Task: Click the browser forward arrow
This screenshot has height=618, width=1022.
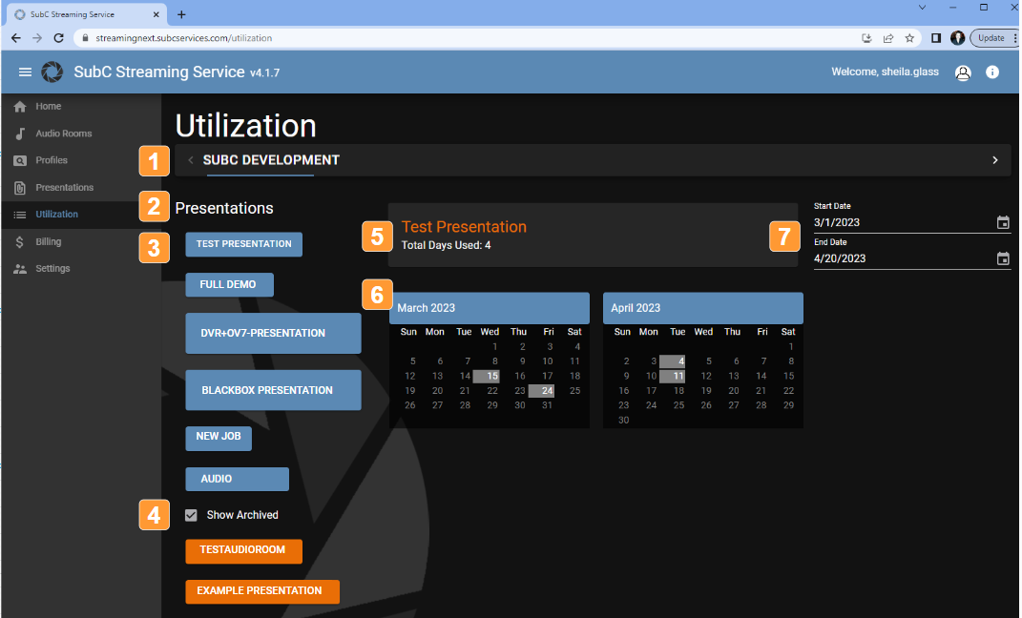Action: coord(37,38)
